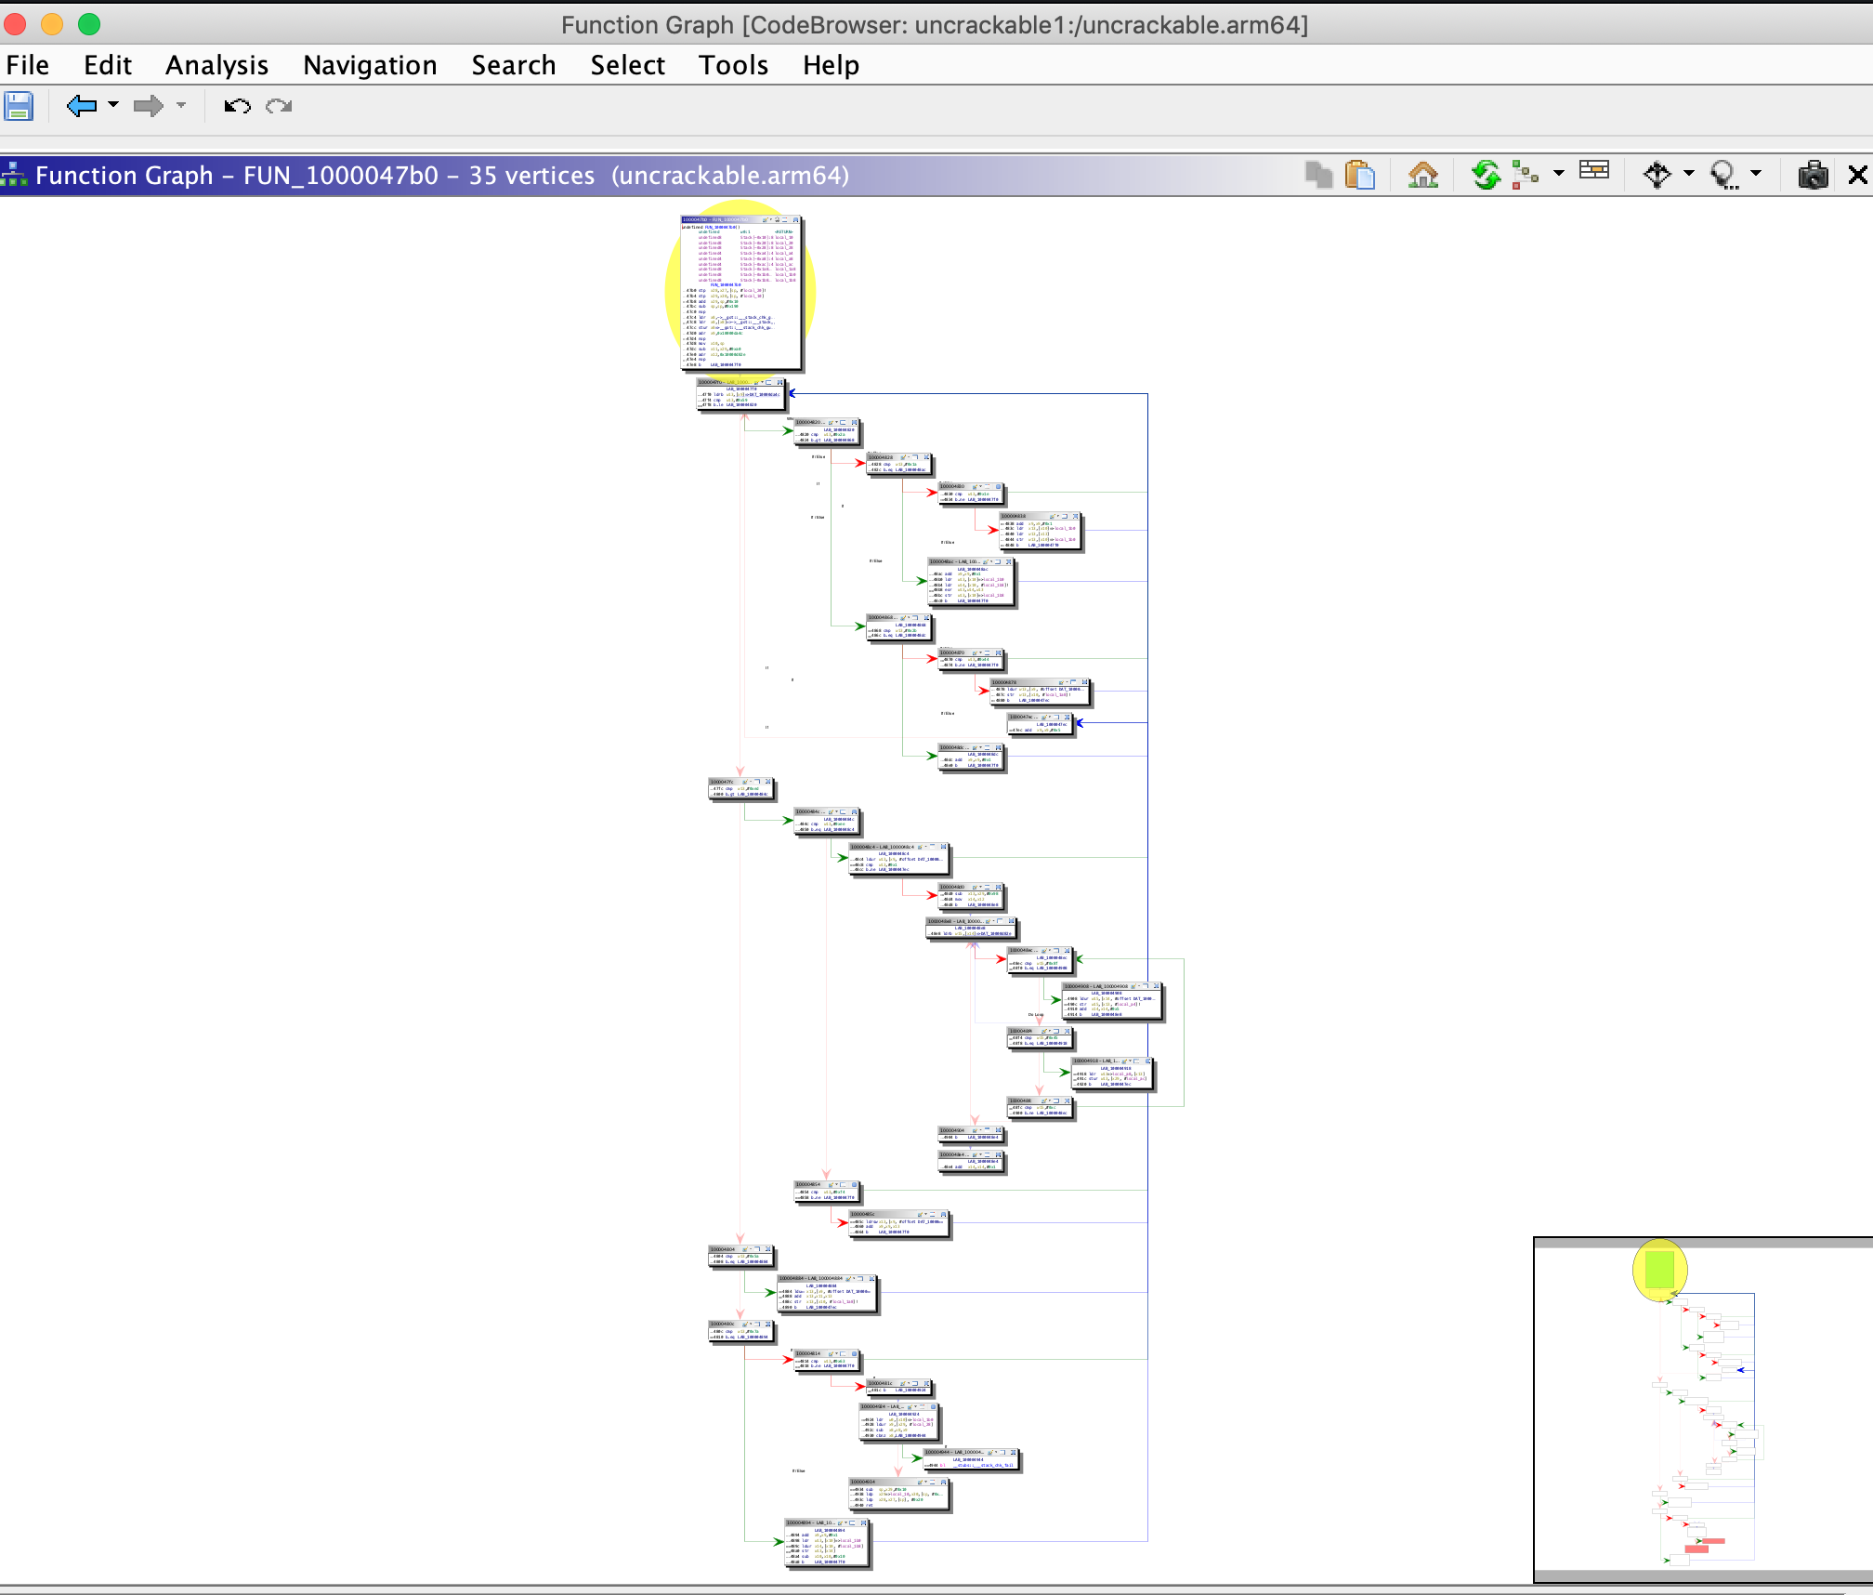This screenshot has width=1873, height=1595.
Task: Reload graph with green refresh icon
Action: pyautogui.click(x=1485, y=175)
